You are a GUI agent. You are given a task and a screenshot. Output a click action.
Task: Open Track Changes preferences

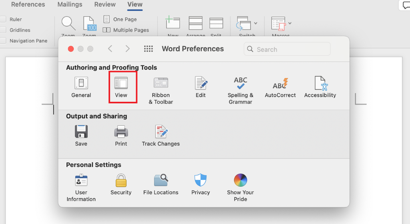(161, 136)
